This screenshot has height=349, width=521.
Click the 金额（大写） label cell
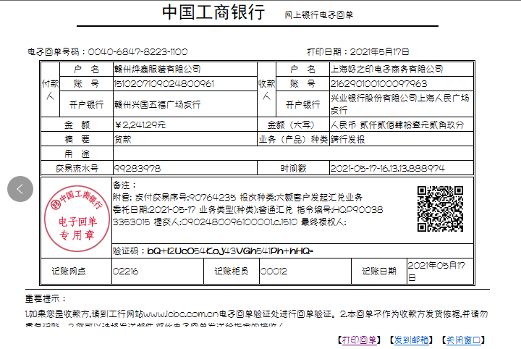click(x=293, y=125)
